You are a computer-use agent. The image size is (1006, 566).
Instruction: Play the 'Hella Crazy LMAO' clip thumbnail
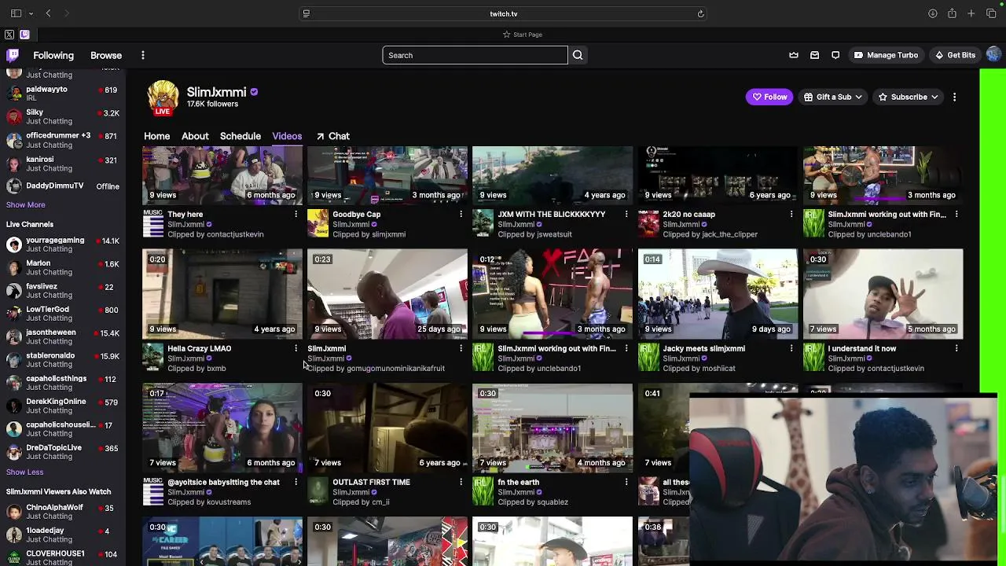click(222, 294)
